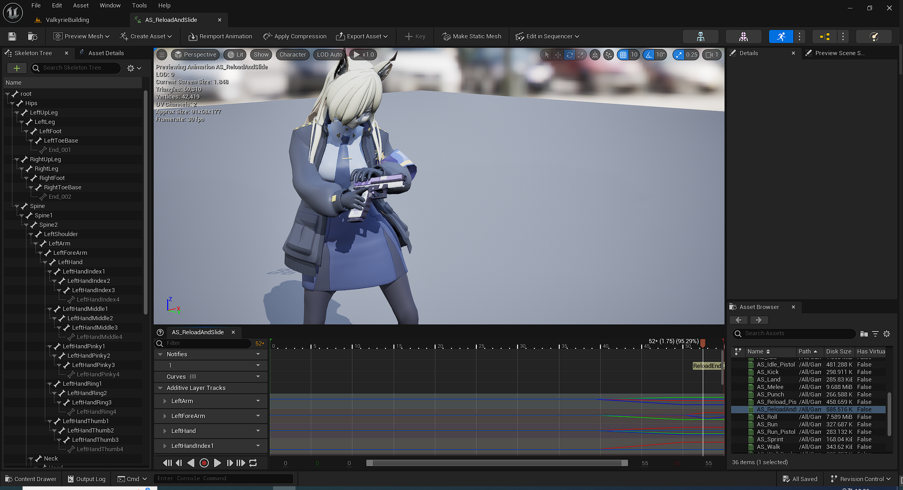Open the Skeleton editor mode button
Viewport: 903px width, 490px height.
[x=700, y=36]
